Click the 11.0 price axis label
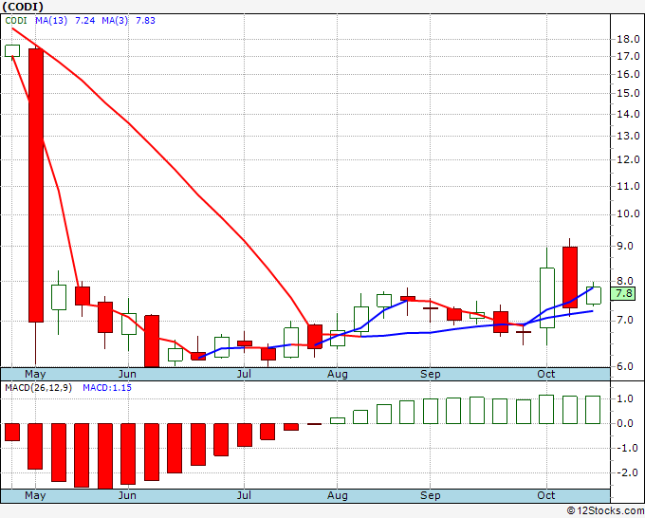The height and width of the screenshot is (518, 645). tap(628, 186)
